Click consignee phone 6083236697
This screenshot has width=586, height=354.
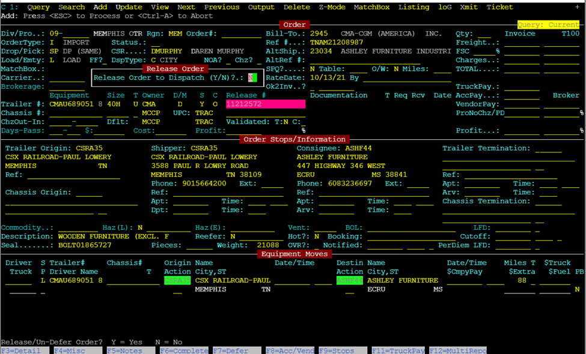[350, 184]
